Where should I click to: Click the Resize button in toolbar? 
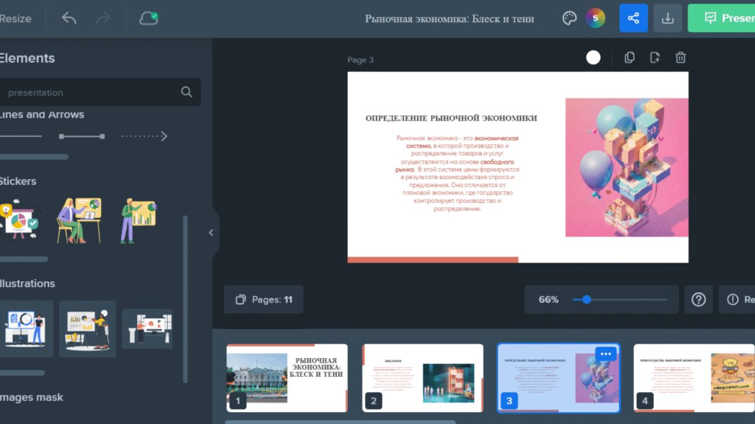[x=15, y=18]
